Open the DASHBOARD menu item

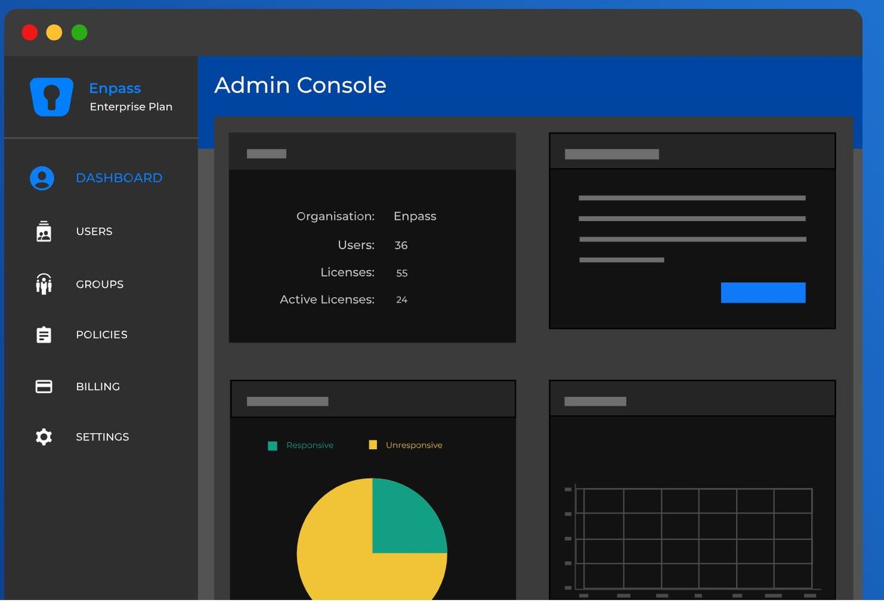(x=119, y=179)
